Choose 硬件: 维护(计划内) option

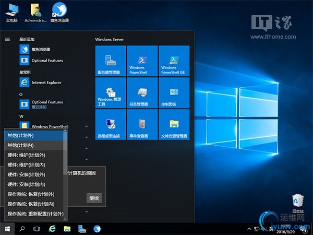click(33, 165)
